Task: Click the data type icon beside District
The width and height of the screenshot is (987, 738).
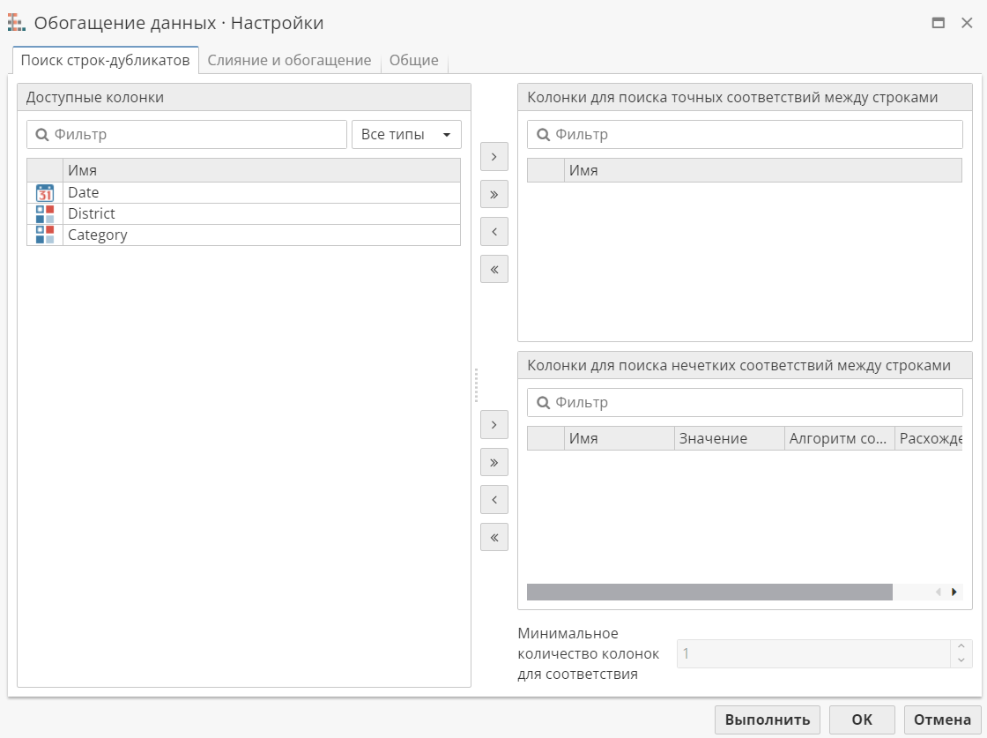Action: (x=44, y=213)
